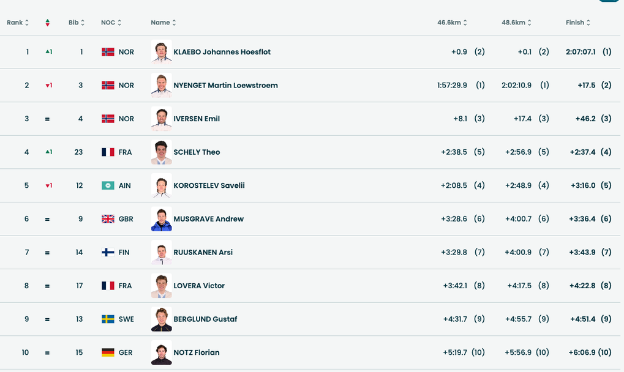Image resolution: width=624 pixels, height=372 pixels.
Task: Click the French flag beside SCHELY
Action: tap(108, 152)
